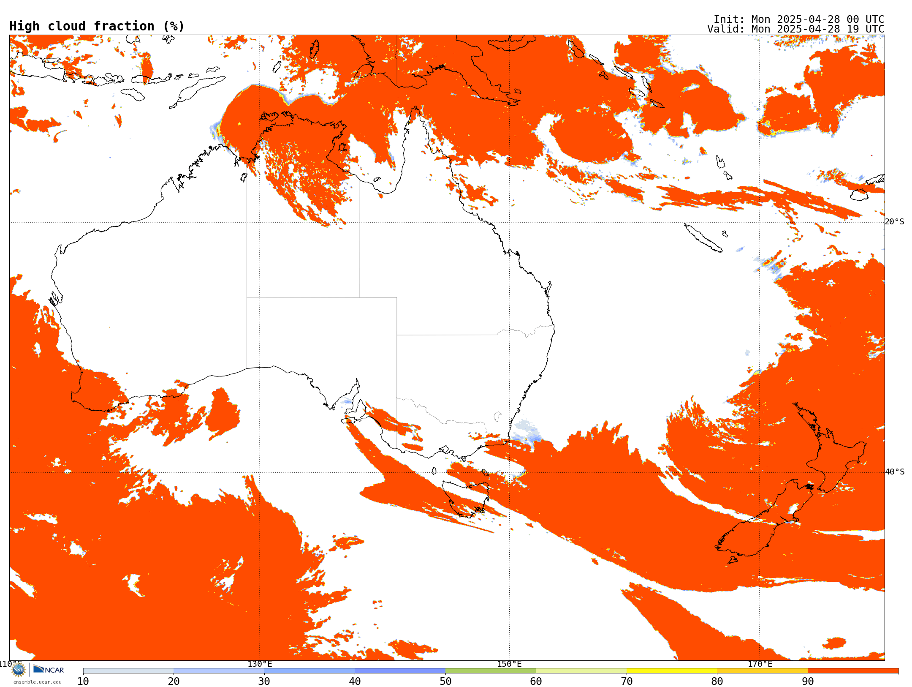Click the 60–70 pale yellow colorbar segment

point(581,671)
